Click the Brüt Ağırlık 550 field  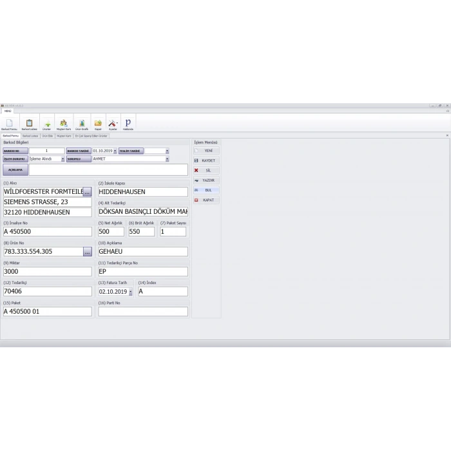coord(142,232)
